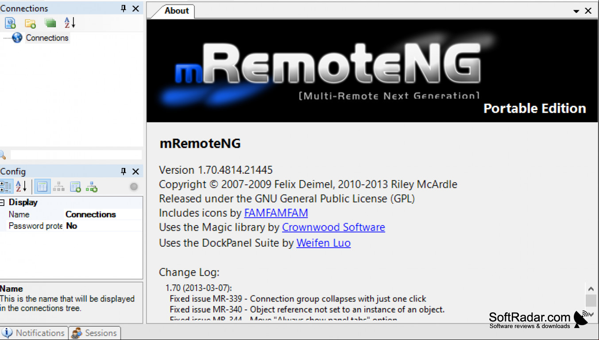Sort connections alphabetically with A-Z icon
599x340 pixels.
[x=70, y=23]
